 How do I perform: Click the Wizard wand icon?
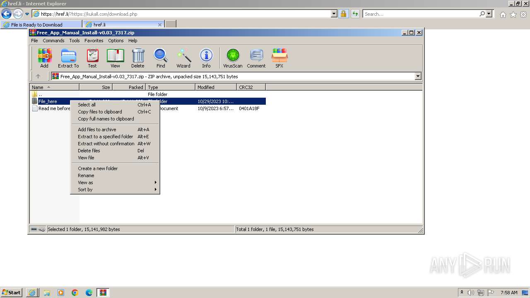183,58
